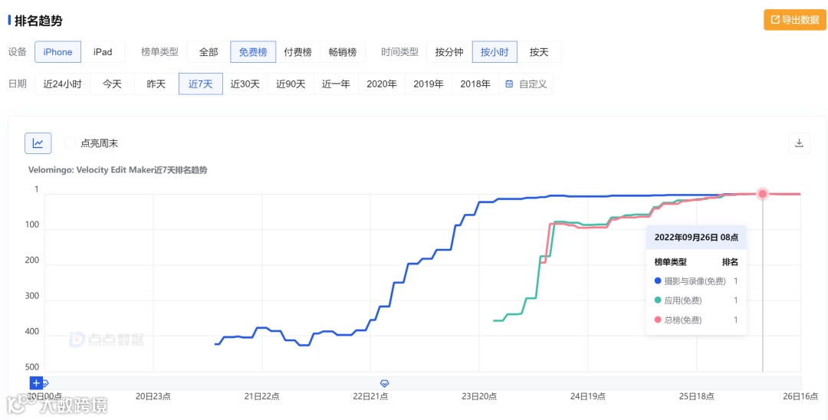Click the 排名趋势 section heading
Screen dimensions: 828x420
point(38,21)
